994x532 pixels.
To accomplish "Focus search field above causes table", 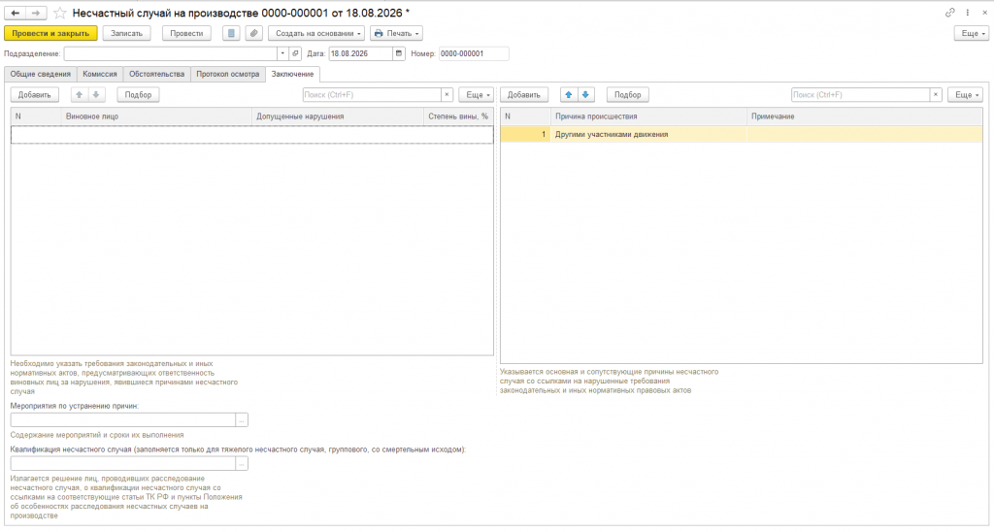I will click(x=861, y=94).
